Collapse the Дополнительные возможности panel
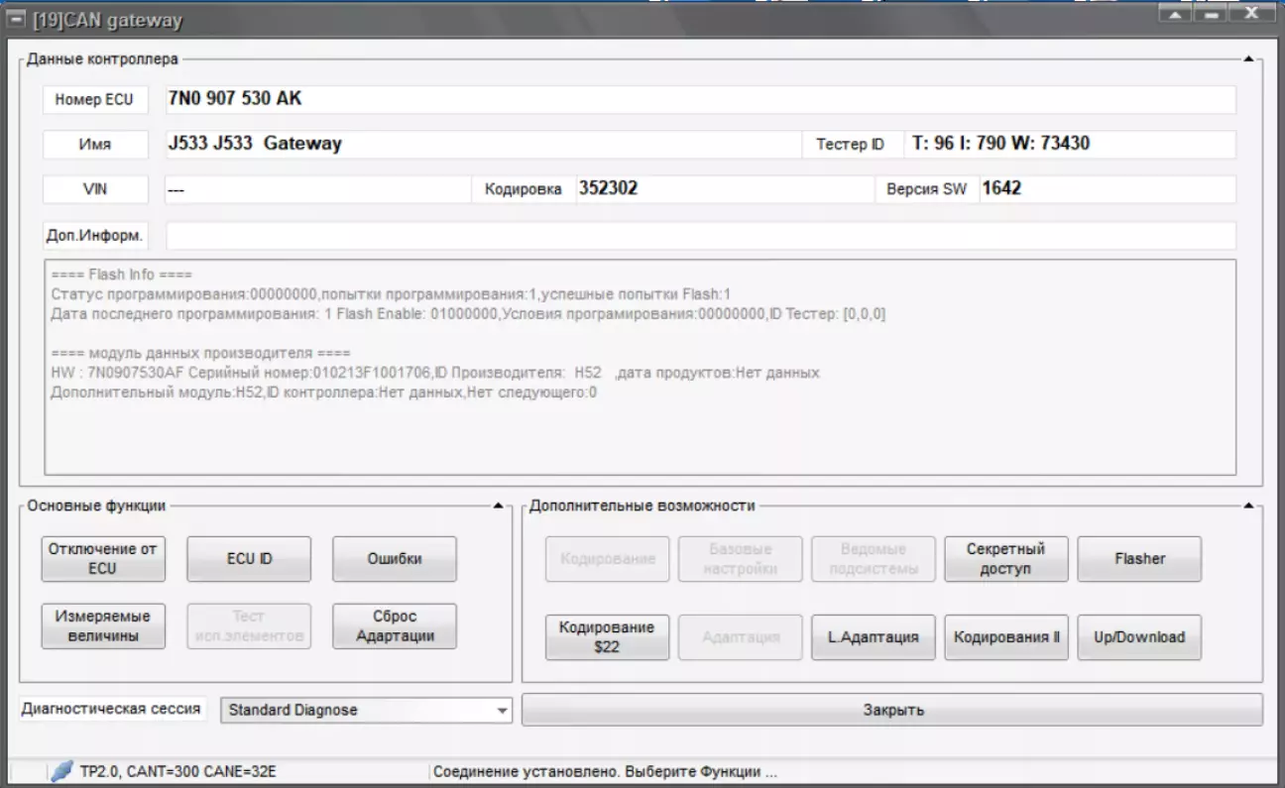Viewport: 1285px width, 788px height. tap(1248, 507)
